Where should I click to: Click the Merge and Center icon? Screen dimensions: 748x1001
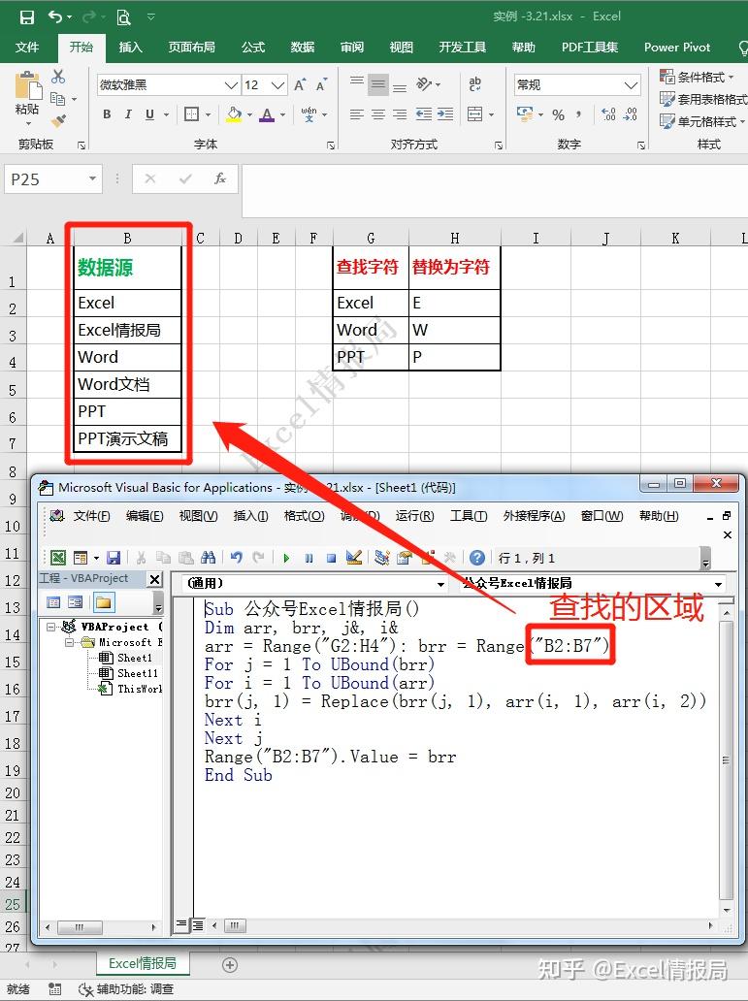tap(474, 114)
